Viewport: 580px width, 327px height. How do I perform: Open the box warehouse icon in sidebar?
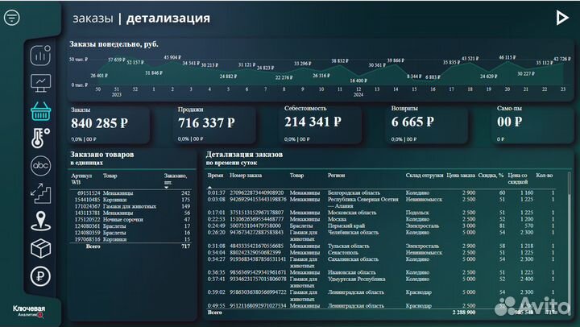pyautogui.click(x=40, y=249)
